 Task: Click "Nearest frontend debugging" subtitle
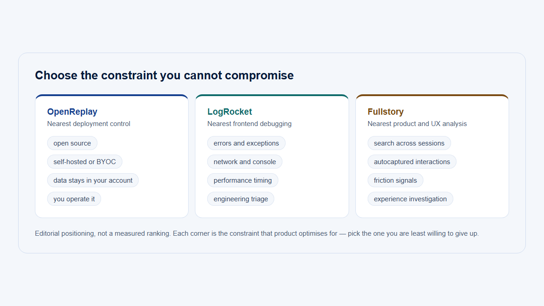(249, 124)
